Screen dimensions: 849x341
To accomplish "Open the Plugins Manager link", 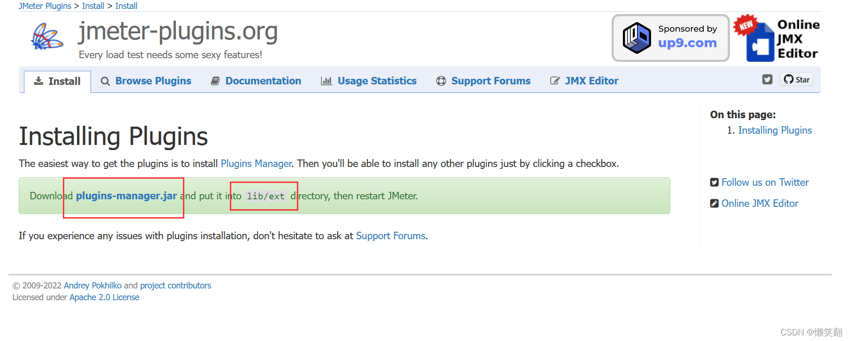I will coord(257,164).
